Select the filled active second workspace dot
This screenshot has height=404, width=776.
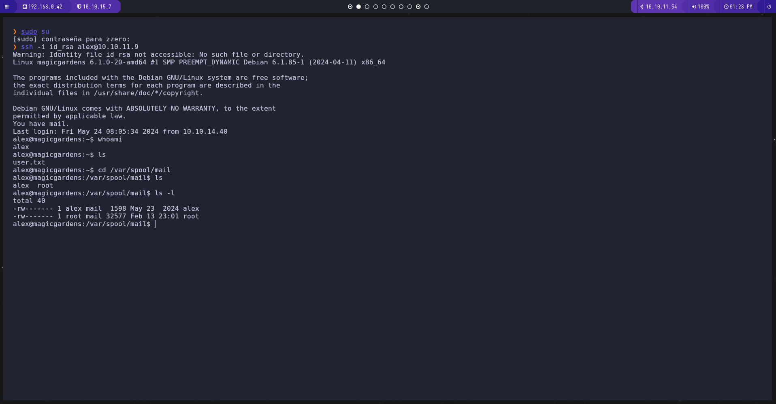tap(358, 7)
